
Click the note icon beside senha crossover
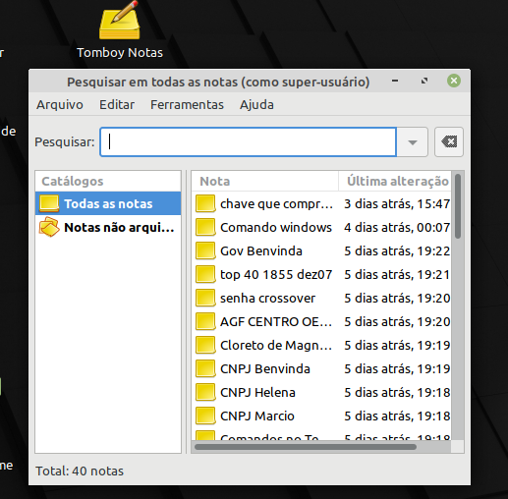click(x=205, y=298)
